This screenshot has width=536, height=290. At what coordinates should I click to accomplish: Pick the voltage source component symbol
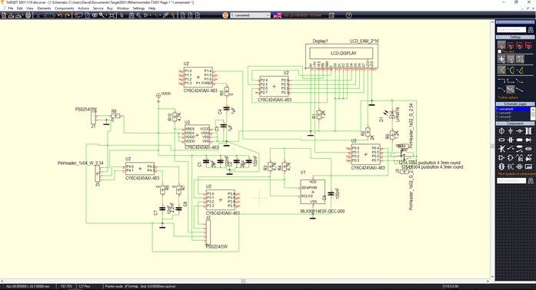(x=501, y=131)
